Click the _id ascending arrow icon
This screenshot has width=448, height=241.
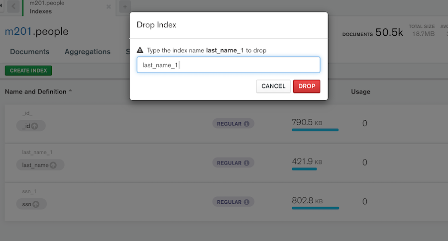[x=34, y=126]
